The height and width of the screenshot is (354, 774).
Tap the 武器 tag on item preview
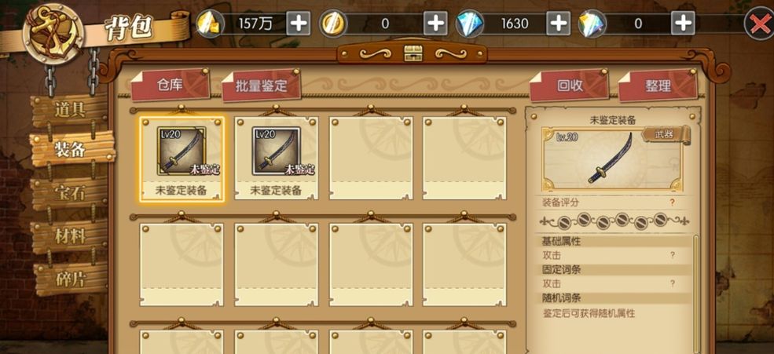pyautogui.click(x=665, y=134)
